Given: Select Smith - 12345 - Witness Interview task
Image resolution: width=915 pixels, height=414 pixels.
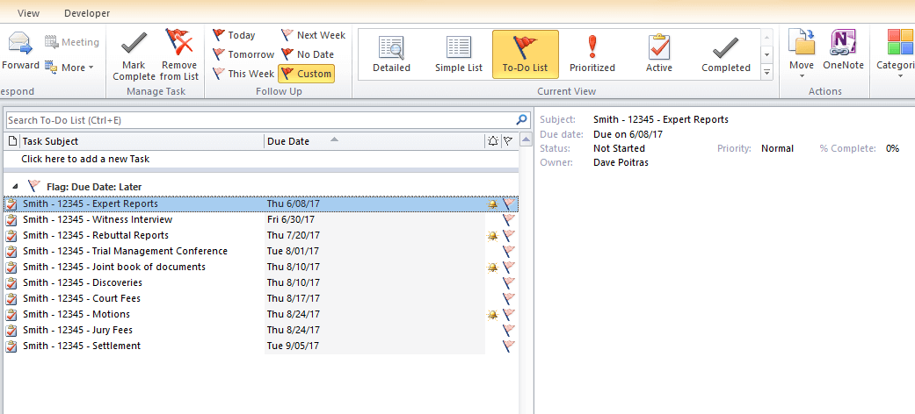Looking at the screenshot, I should 261,219.
